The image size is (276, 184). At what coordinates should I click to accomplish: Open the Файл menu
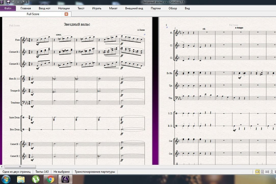pos(8,8)
